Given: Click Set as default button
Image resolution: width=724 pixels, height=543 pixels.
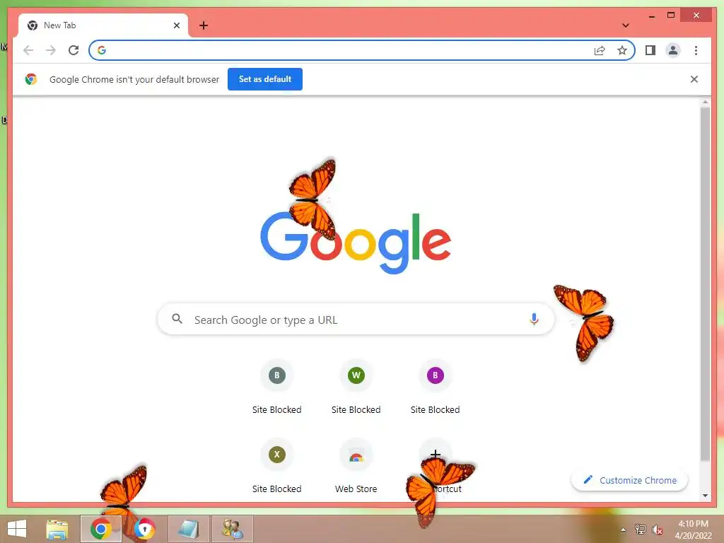Looking at the screenshot, I should click(x=265, y=79).
